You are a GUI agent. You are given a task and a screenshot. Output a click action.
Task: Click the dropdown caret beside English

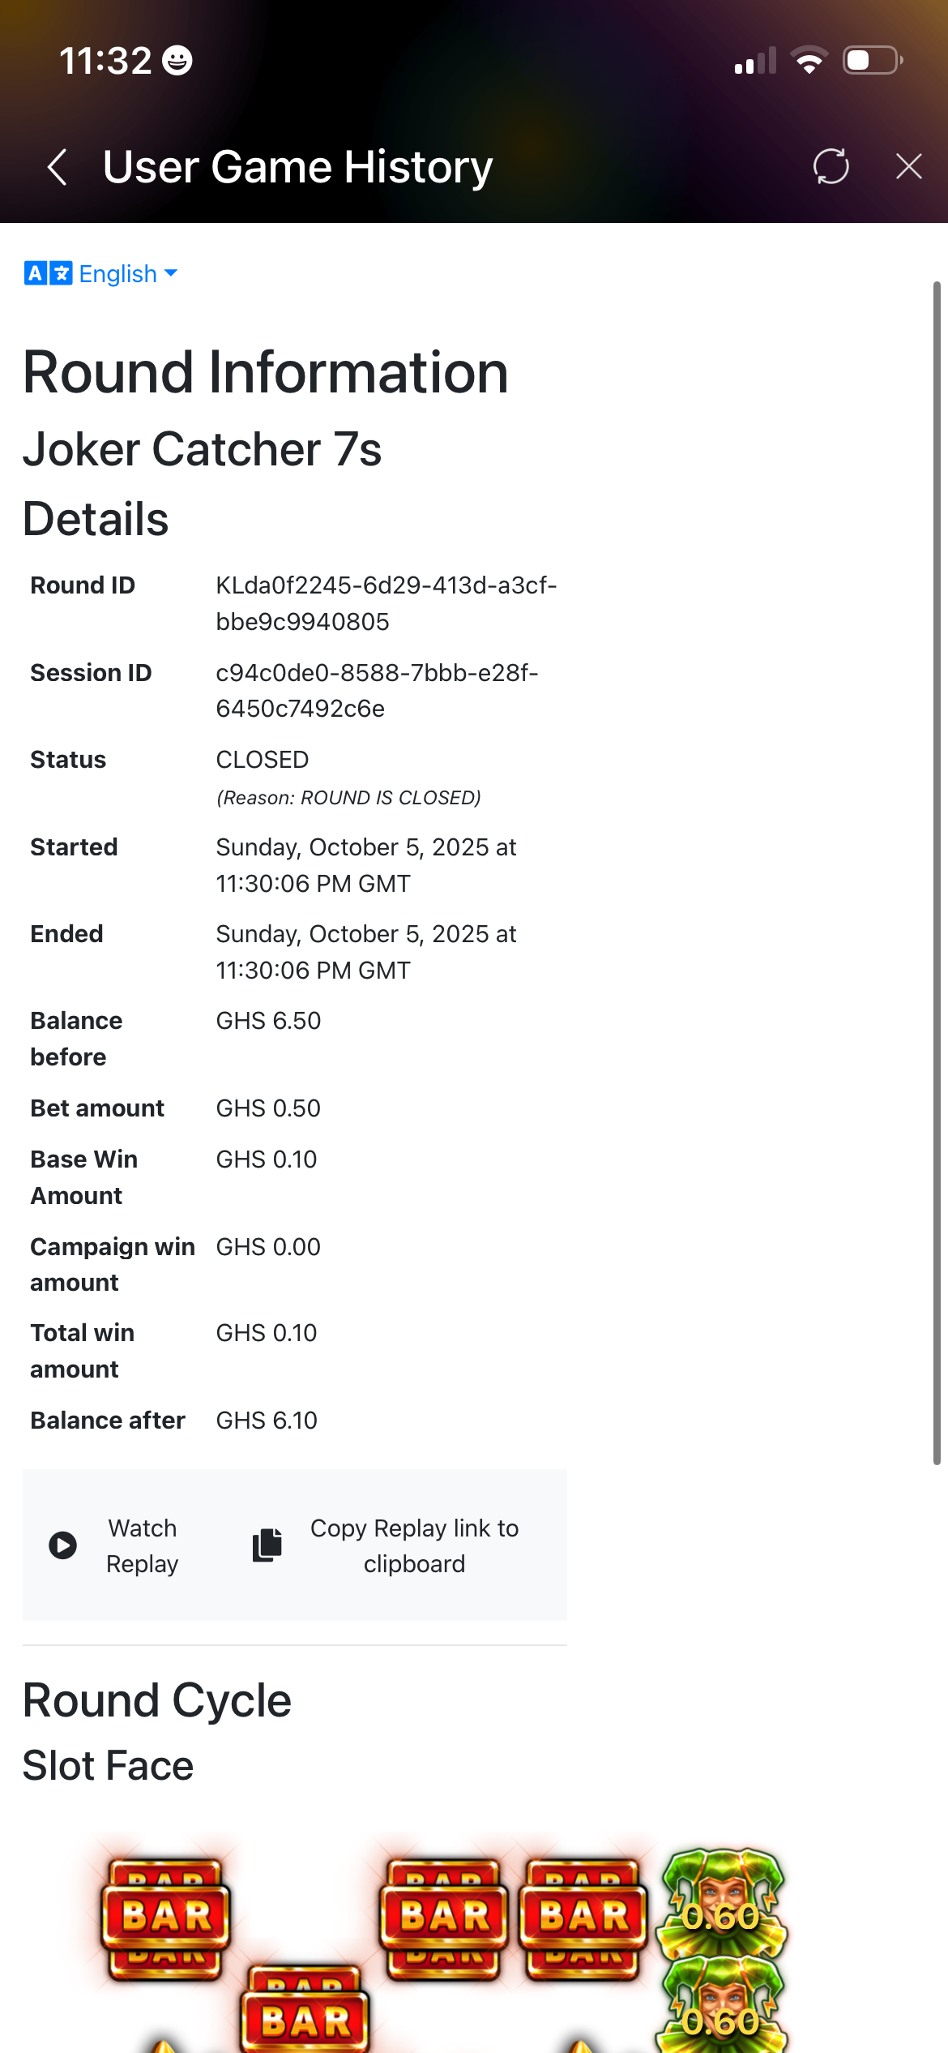pos(171,273)
